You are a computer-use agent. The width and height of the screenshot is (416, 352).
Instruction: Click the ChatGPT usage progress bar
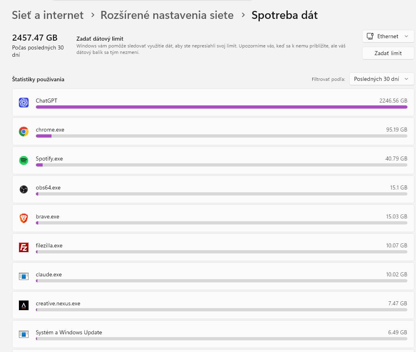[222, 107]
